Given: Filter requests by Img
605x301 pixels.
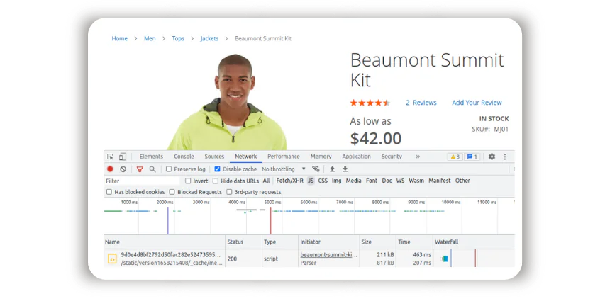Looking at the screenshot, I should [x=337, y=181].
